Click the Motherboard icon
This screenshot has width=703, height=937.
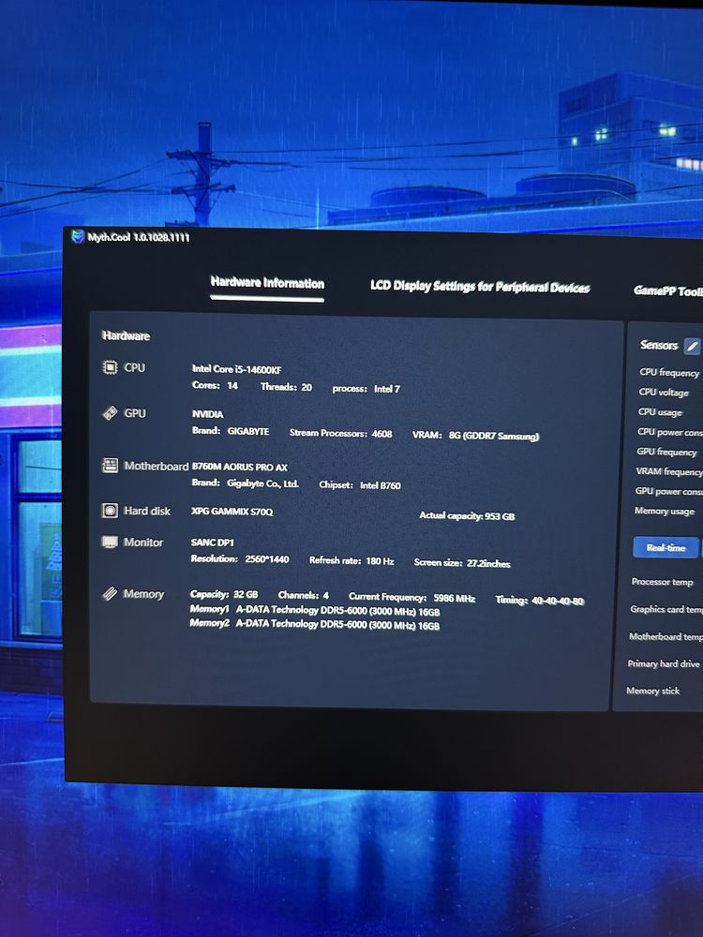[110, 466]
